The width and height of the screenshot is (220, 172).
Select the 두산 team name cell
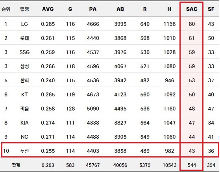(x=24, y=151)
